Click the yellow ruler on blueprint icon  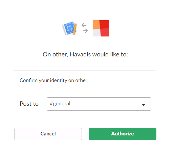click(75, 29)
